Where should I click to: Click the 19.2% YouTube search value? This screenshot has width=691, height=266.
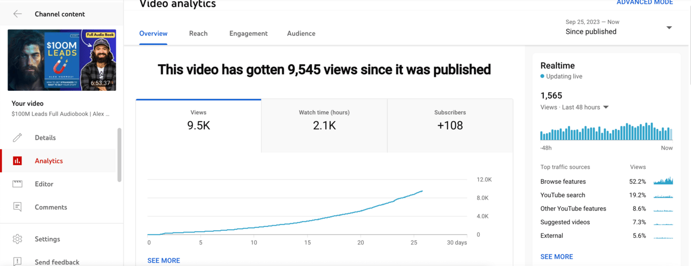638,195
